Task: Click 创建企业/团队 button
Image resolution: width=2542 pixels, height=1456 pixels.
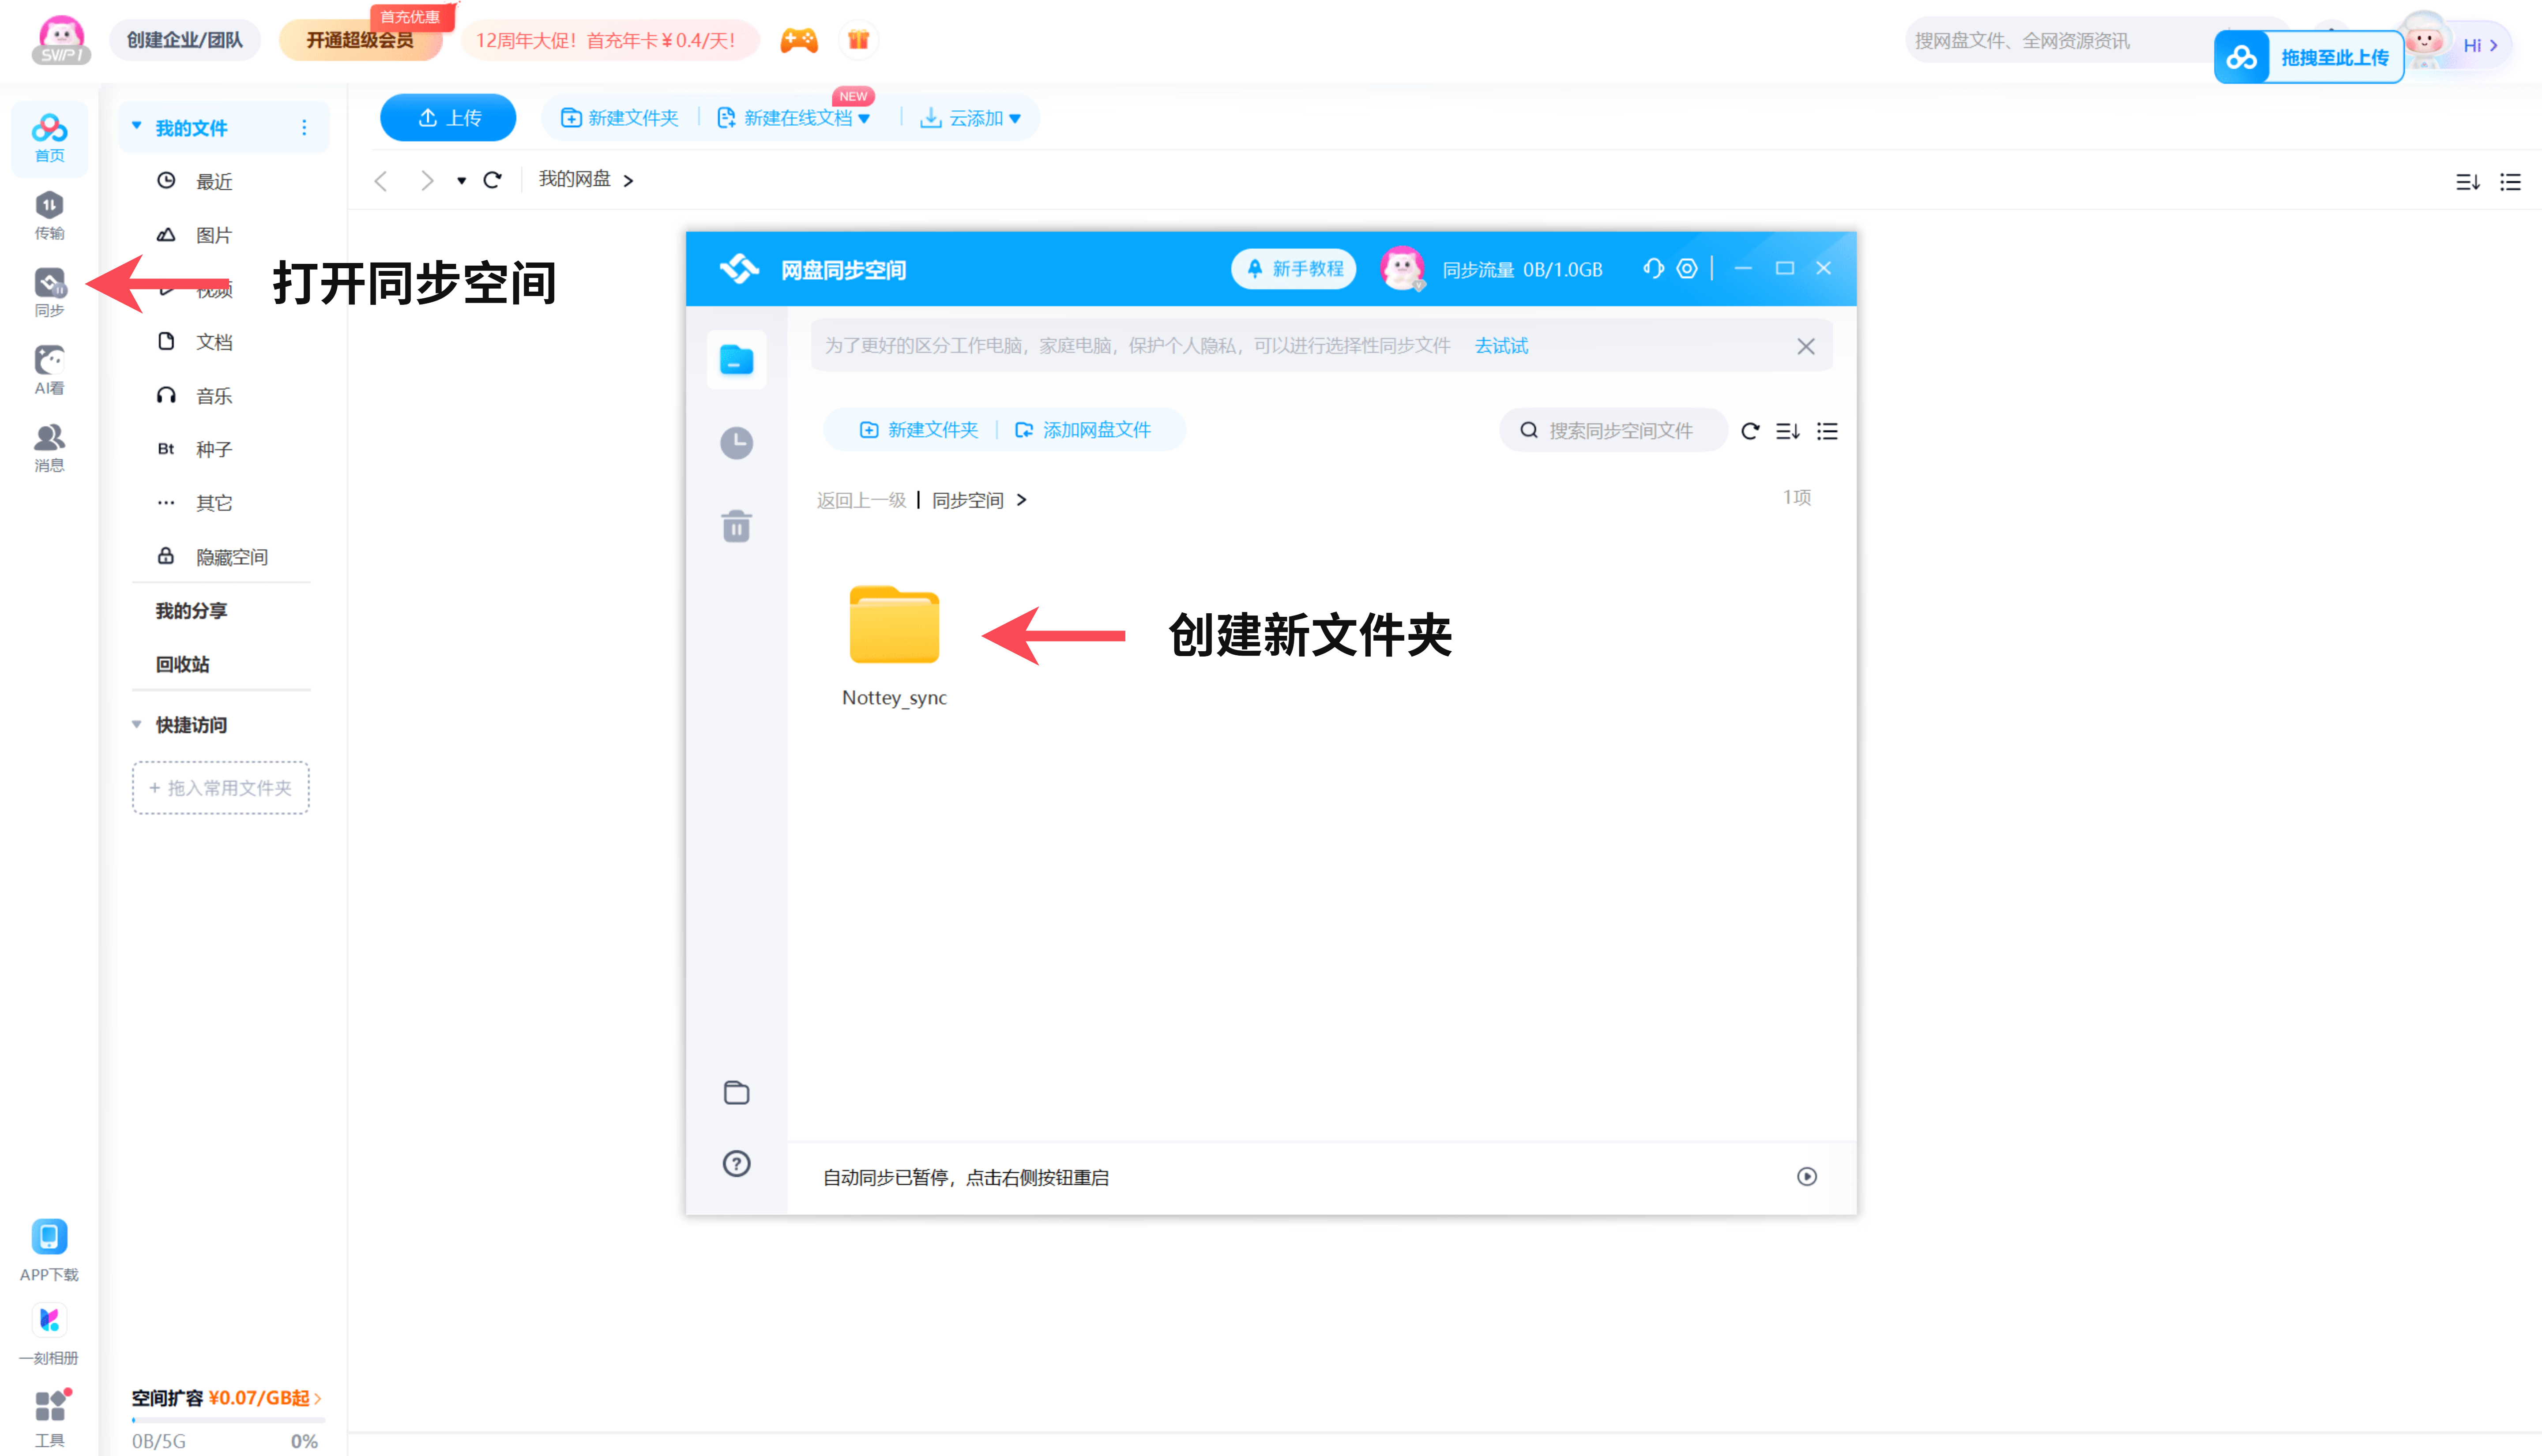Action: (x=185, y=40)
